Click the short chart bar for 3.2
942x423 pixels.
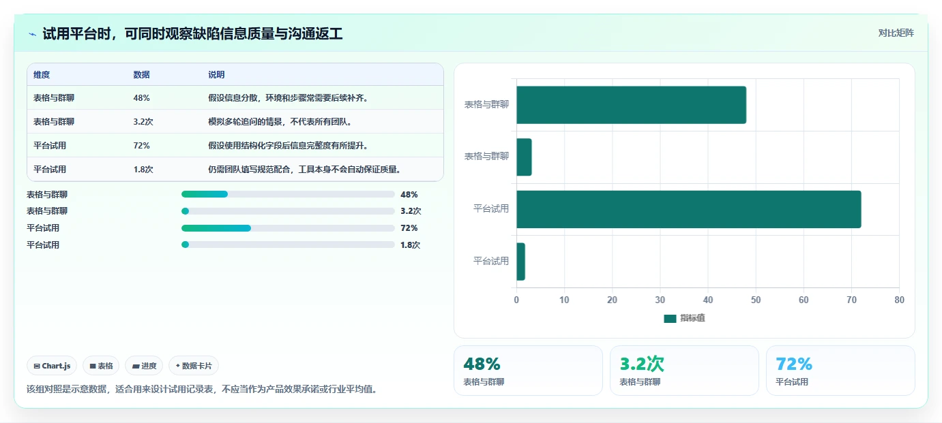524,157
